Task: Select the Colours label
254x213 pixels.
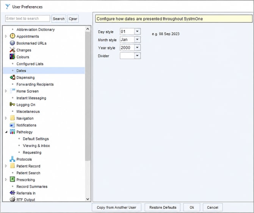Action: [x=23, y=57]
